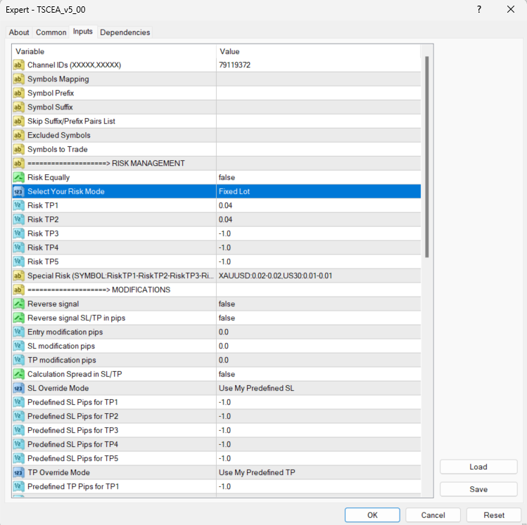Open the Common tab
The image size is (527, 525).
coord(51,32)
